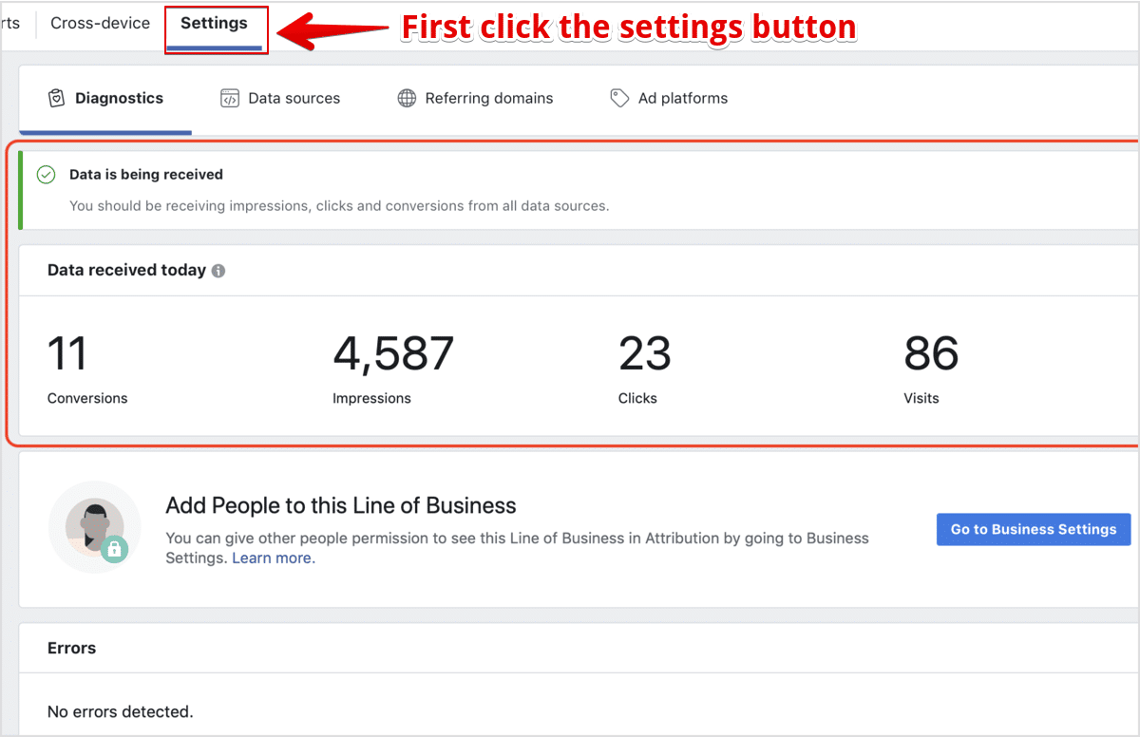This screenshot has width=1140, height=737.
Task: Click the green lock badge icon
Action: 114,549
